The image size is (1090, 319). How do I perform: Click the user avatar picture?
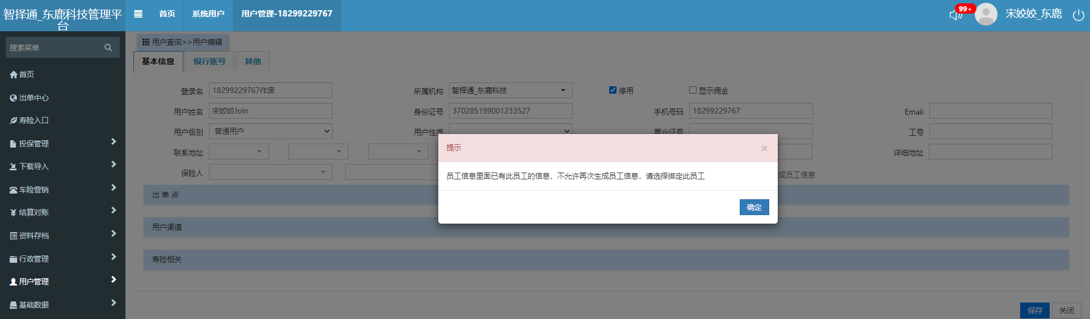pos(986,14)
